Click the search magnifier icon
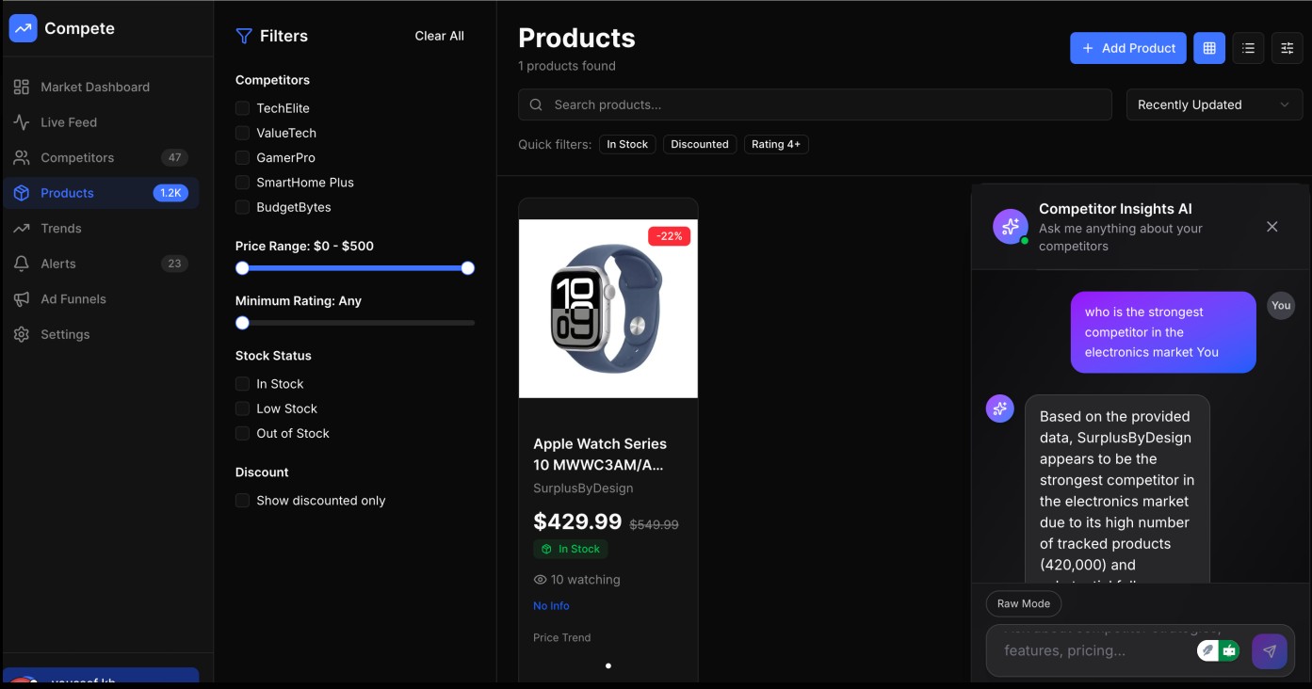Image resolution: width=1312 pixels, height=689 pixels. (x=536, y=104)
